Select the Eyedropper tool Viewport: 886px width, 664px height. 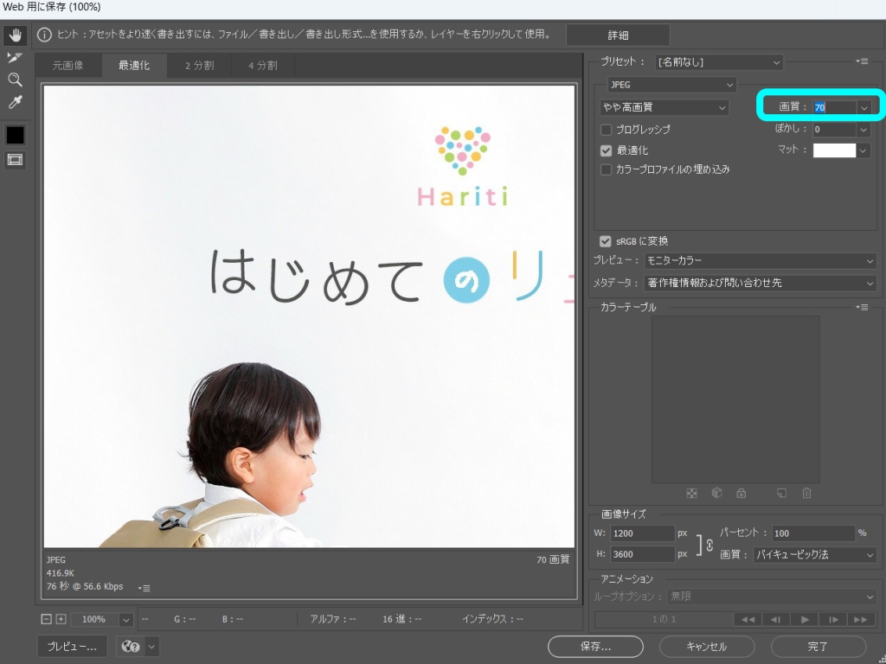tap(15, 103)
